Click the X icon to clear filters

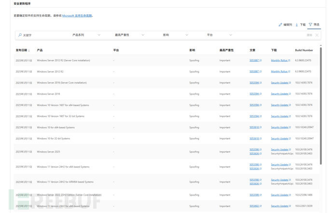click(317, 35)
